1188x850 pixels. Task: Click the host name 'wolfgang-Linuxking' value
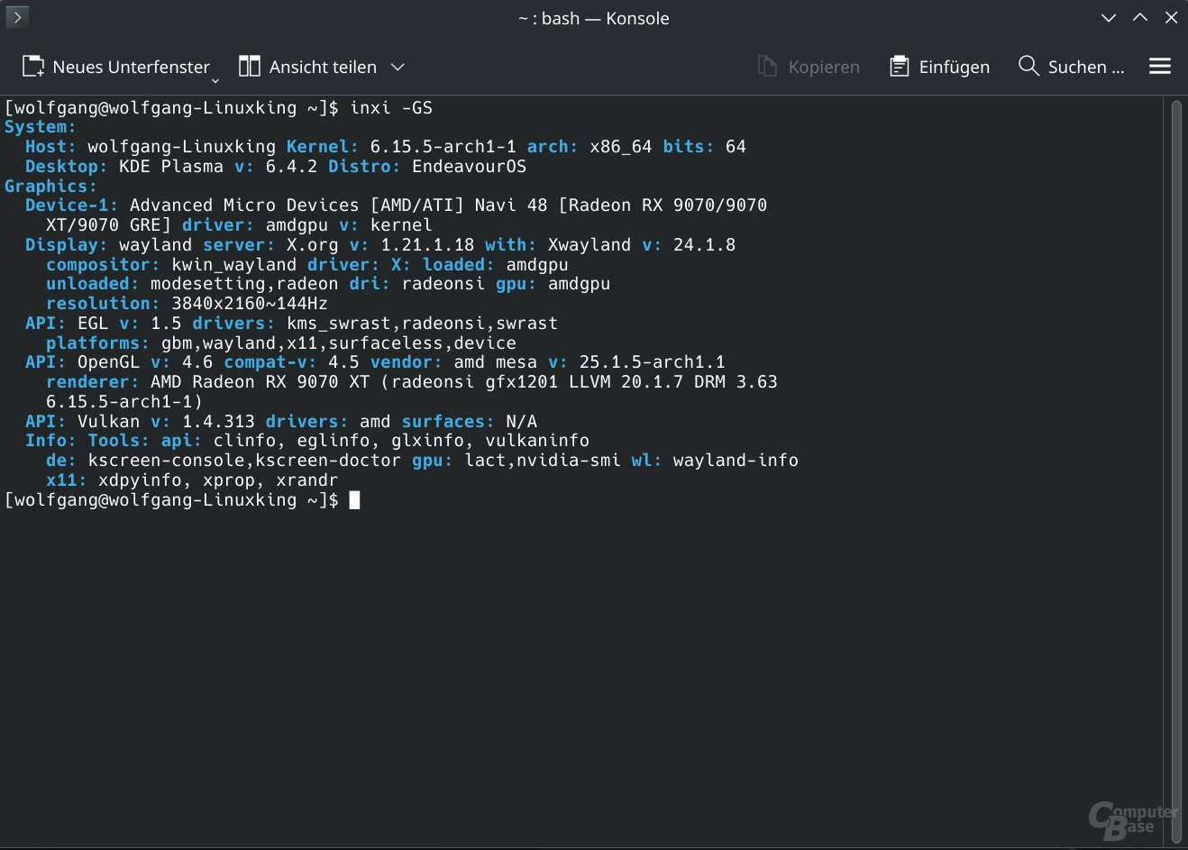(181, 146)
